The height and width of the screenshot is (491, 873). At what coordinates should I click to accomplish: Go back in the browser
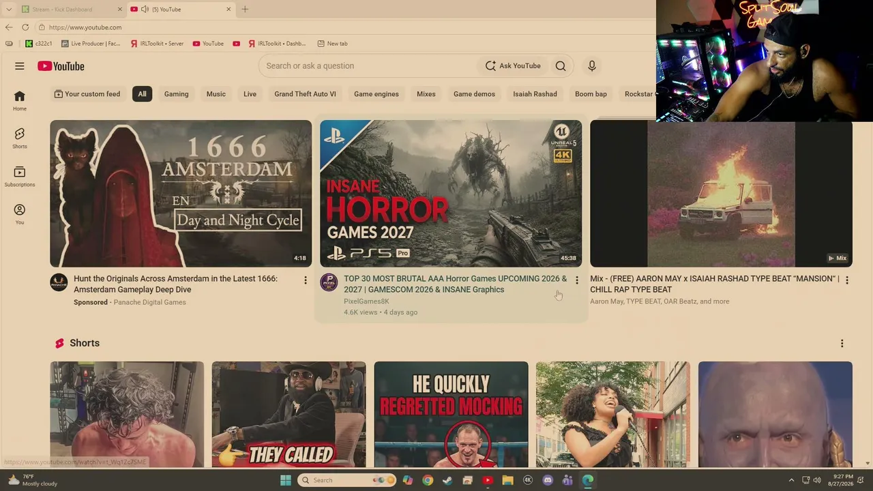pyautogui.click(x=9, y=27)
